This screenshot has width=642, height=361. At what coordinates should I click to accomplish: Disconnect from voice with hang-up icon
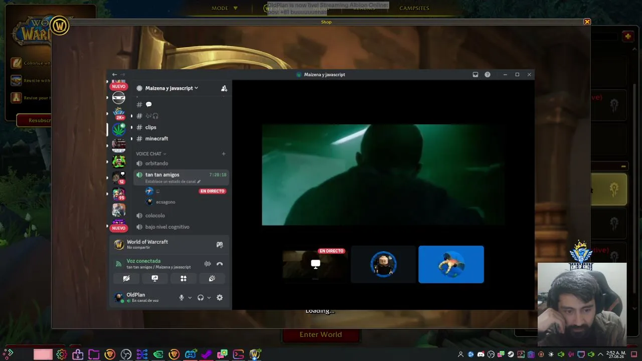(220, 264)
